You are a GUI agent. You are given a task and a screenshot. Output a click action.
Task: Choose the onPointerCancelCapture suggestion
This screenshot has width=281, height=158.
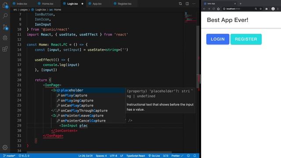pos(91,121)
